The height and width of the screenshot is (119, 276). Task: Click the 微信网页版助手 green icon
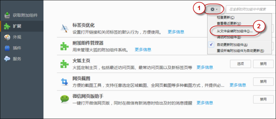coord(64,99)
